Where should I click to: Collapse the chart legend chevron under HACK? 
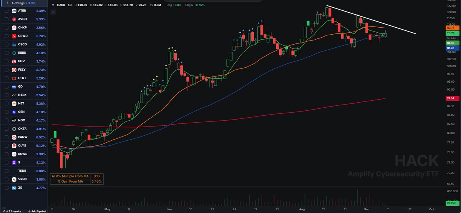[53, 12]
